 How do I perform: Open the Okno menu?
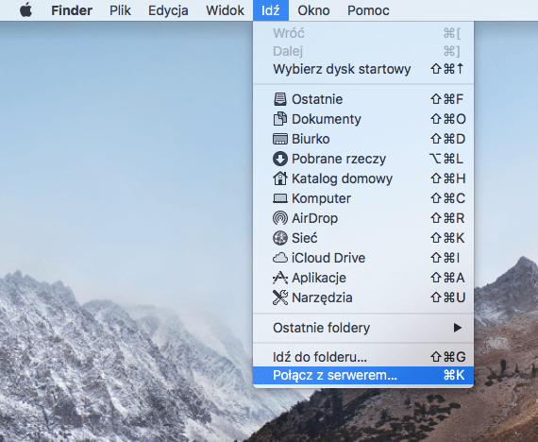click(x=313, y=10)
